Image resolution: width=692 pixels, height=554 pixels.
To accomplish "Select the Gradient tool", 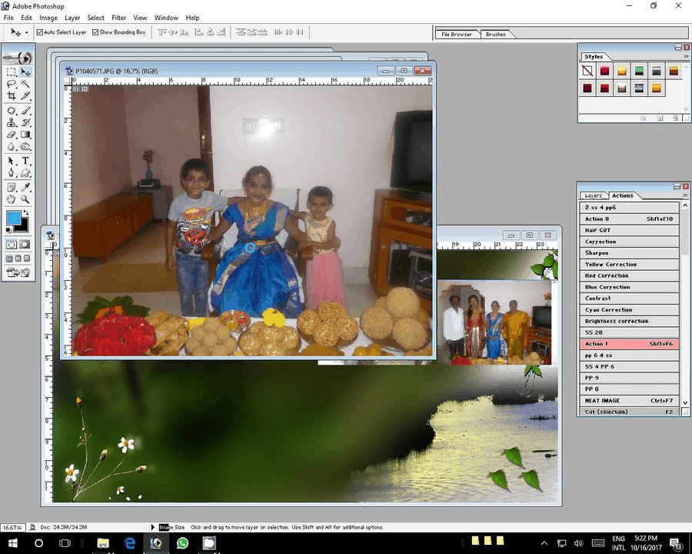I will 25,135.
